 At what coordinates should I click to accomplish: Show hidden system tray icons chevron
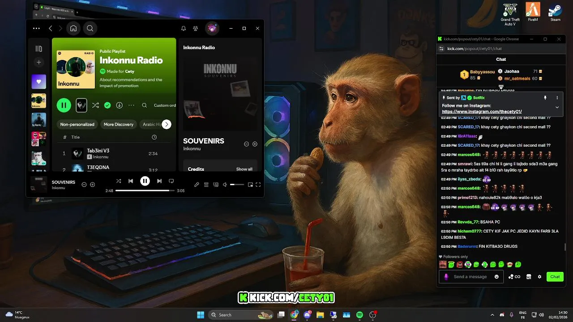[x=492, y=315]
